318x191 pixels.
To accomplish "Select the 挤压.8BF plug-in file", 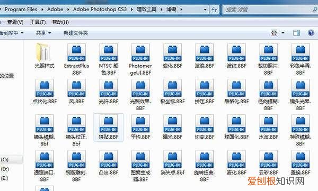I will (x=205, y=91).
